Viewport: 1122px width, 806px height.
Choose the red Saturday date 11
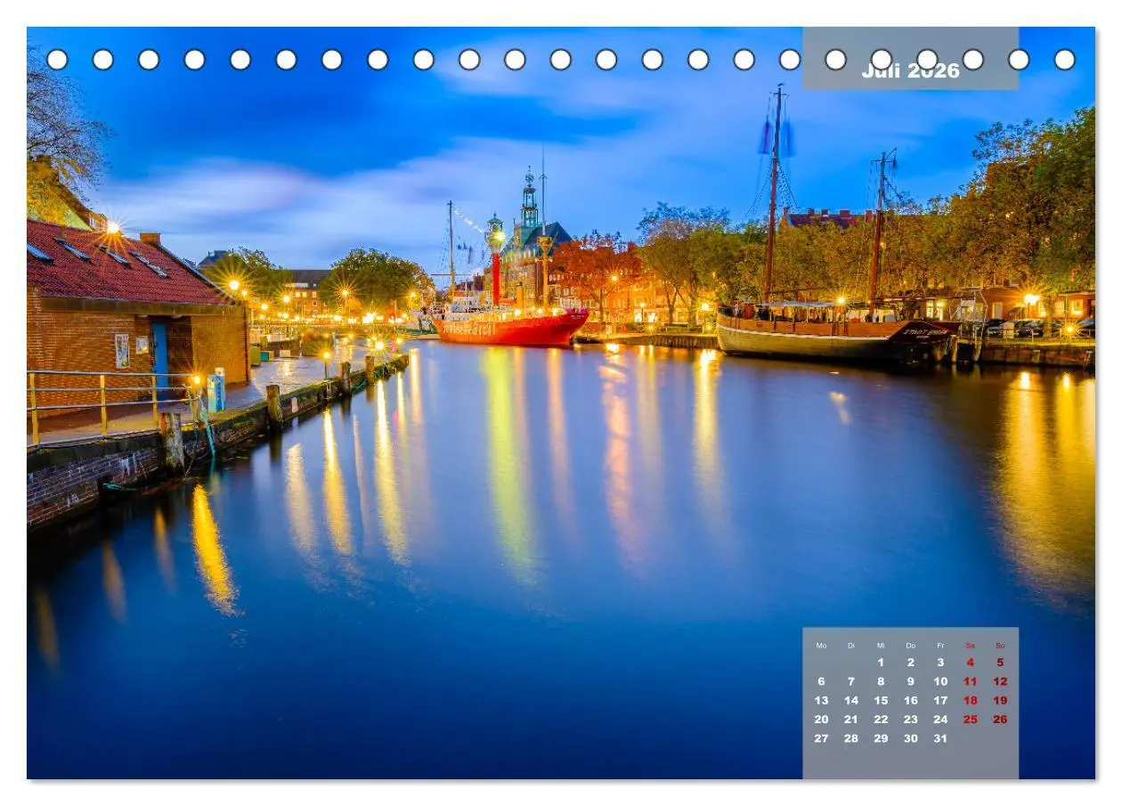tap(971, 681)
